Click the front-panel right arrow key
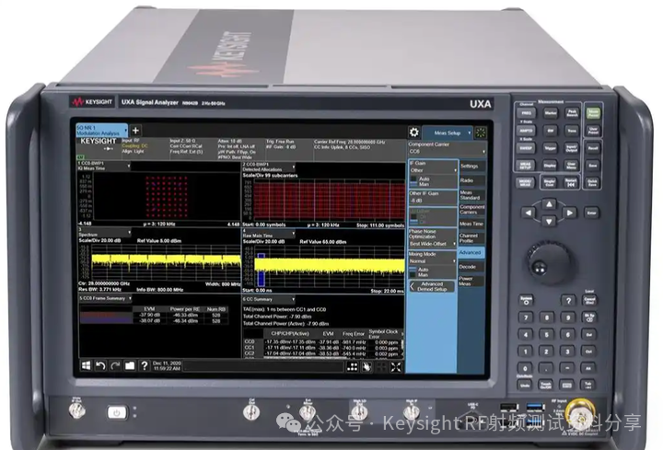The image size is (663, 450). 569,213
